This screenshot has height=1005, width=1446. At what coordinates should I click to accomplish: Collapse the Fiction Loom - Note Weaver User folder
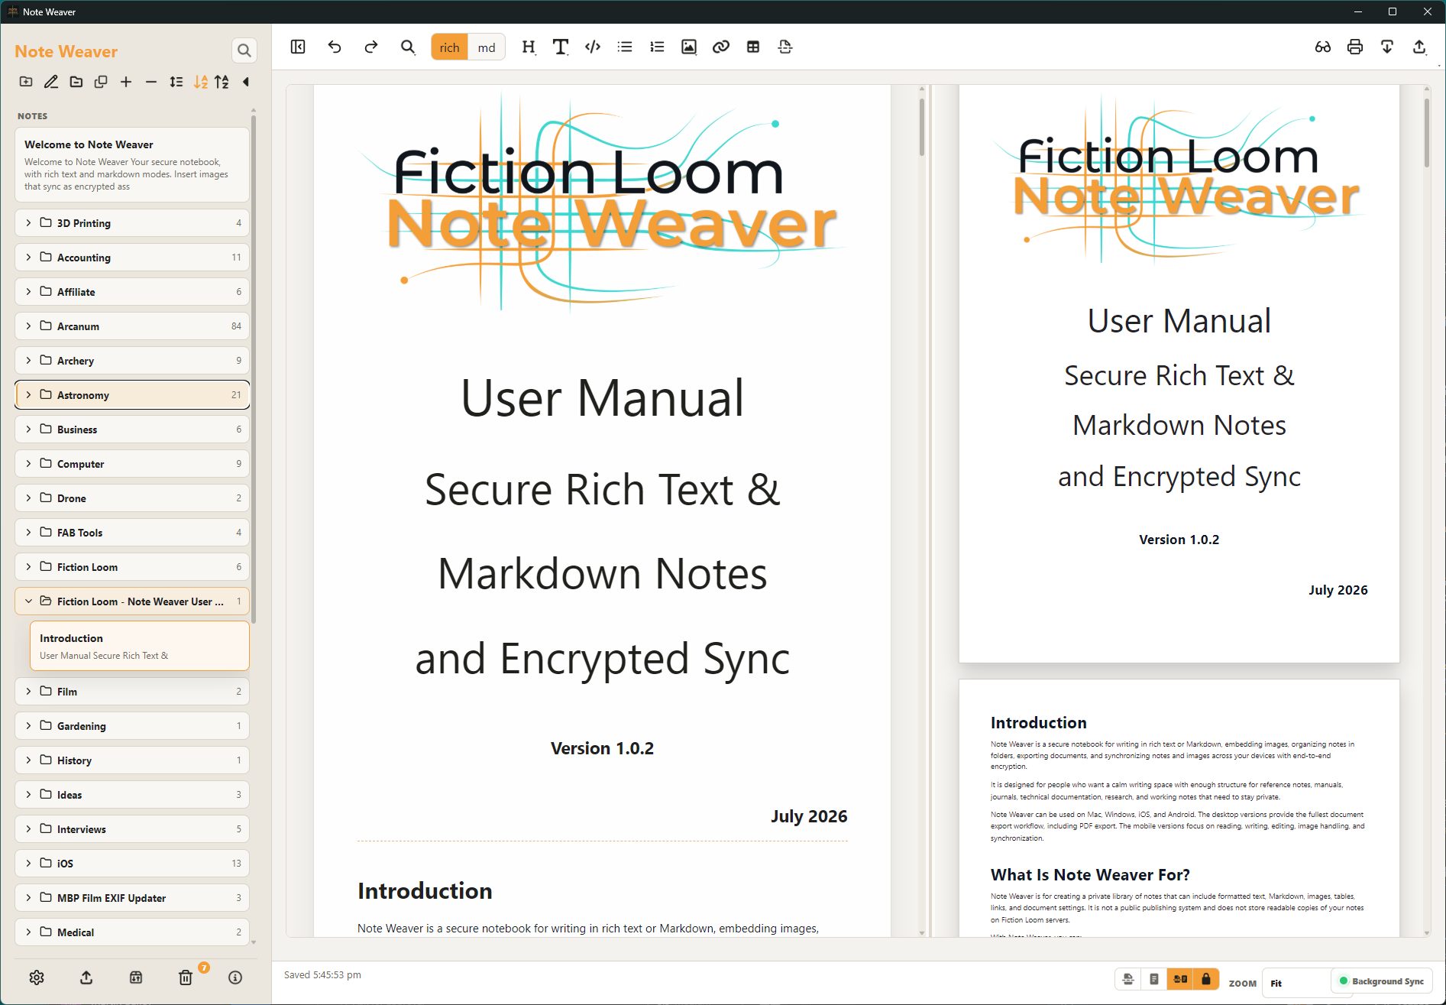(x=28, y=601)
